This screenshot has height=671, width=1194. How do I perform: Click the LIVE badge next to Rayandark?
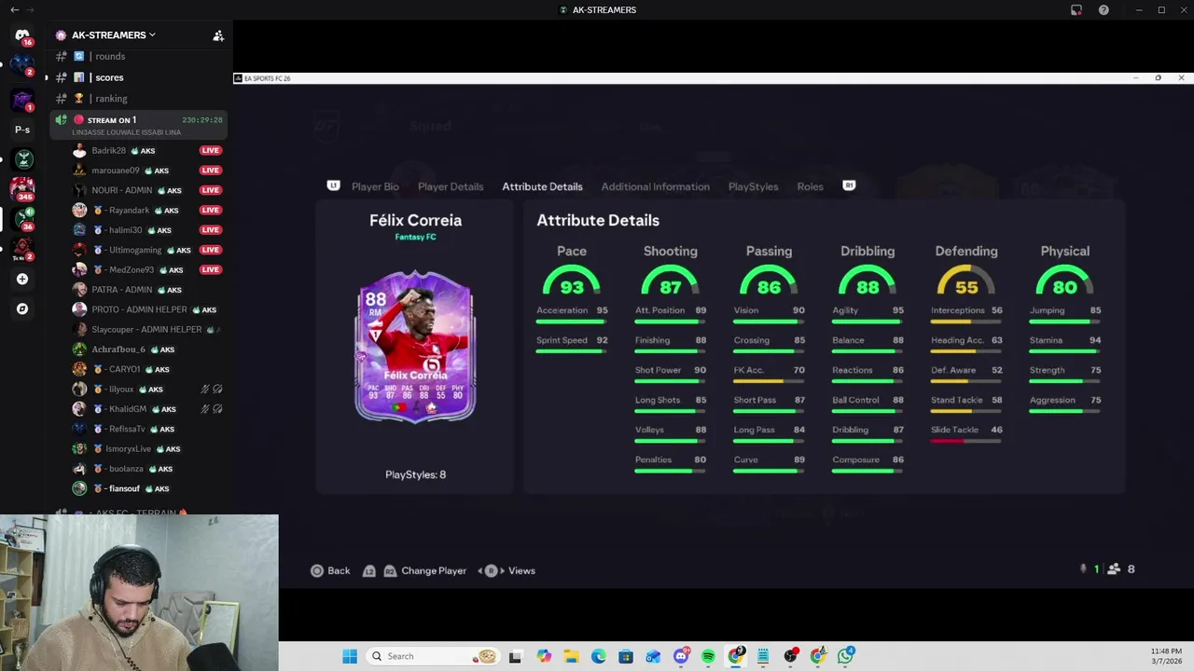pos(210,211)
